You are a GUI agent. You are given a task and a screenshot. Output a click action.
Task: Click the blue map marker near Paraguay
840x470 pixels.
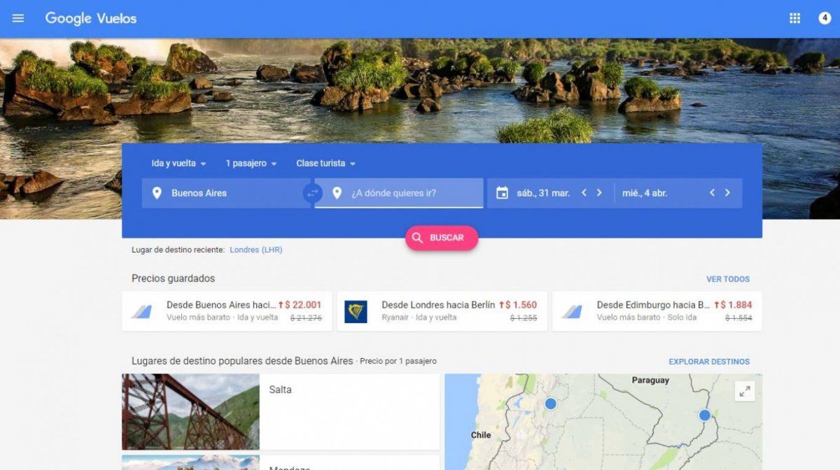pos(704,415)
